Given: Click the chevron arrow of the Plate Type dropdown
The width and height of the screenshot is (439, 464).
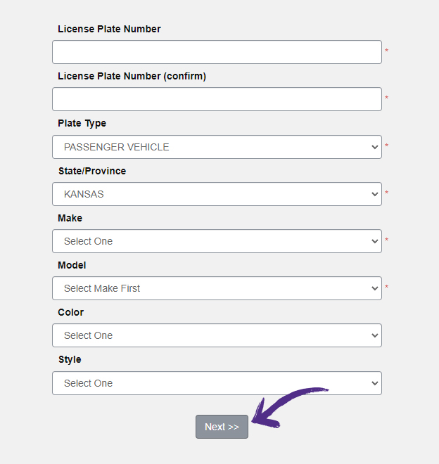Looking at the screenshot, I should click(374, 147).
